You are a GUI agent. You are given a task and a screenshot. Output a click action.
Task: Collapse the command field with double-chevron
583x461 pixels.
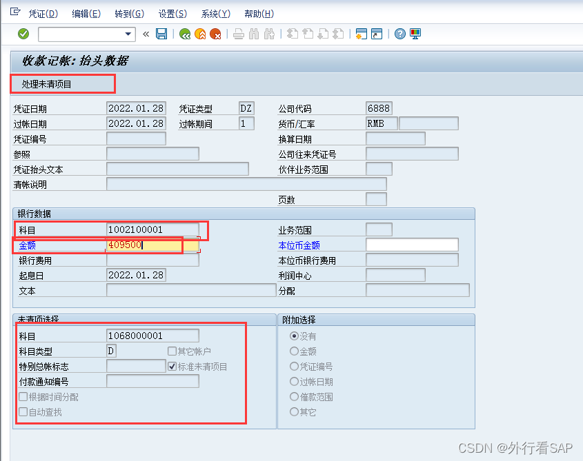pos(146,34)
